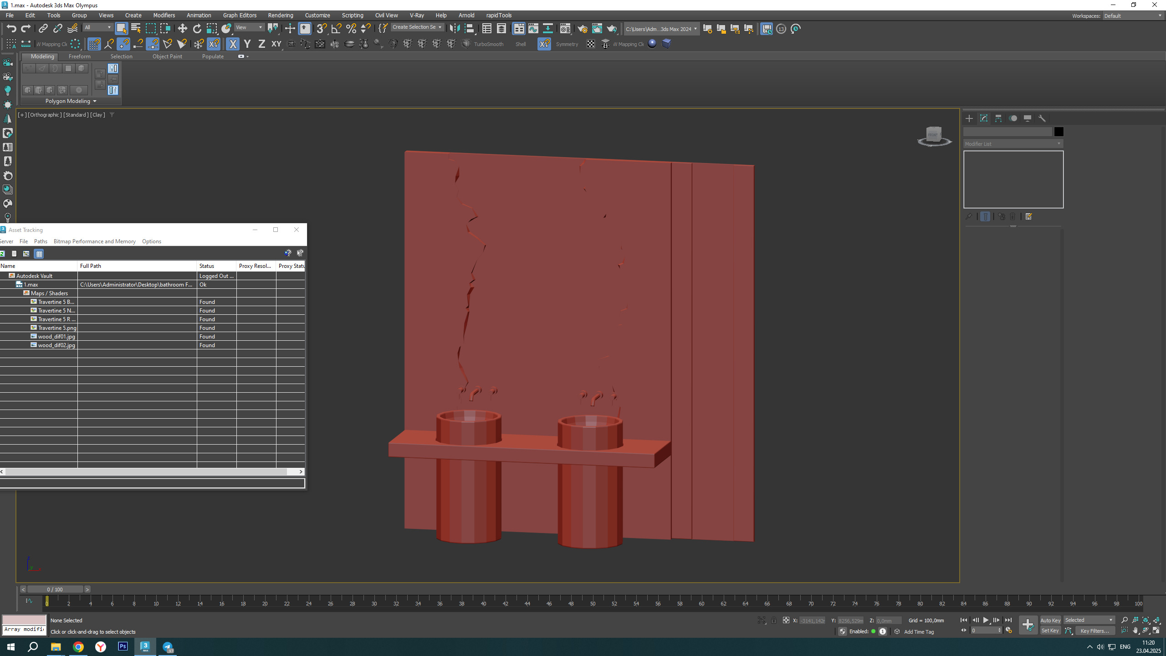The width and height of the screenshot is (1166, 656).
Task: Click the Zoom Extents Selected viewport icon
Action: (x=1146, y=620)
